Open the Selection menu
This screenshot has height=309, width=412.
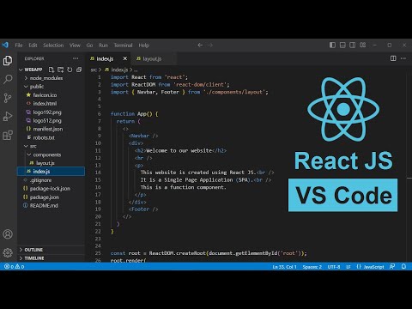(53, 45)
